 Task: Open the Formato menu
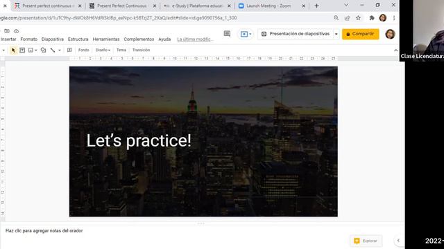coord(29,39)
